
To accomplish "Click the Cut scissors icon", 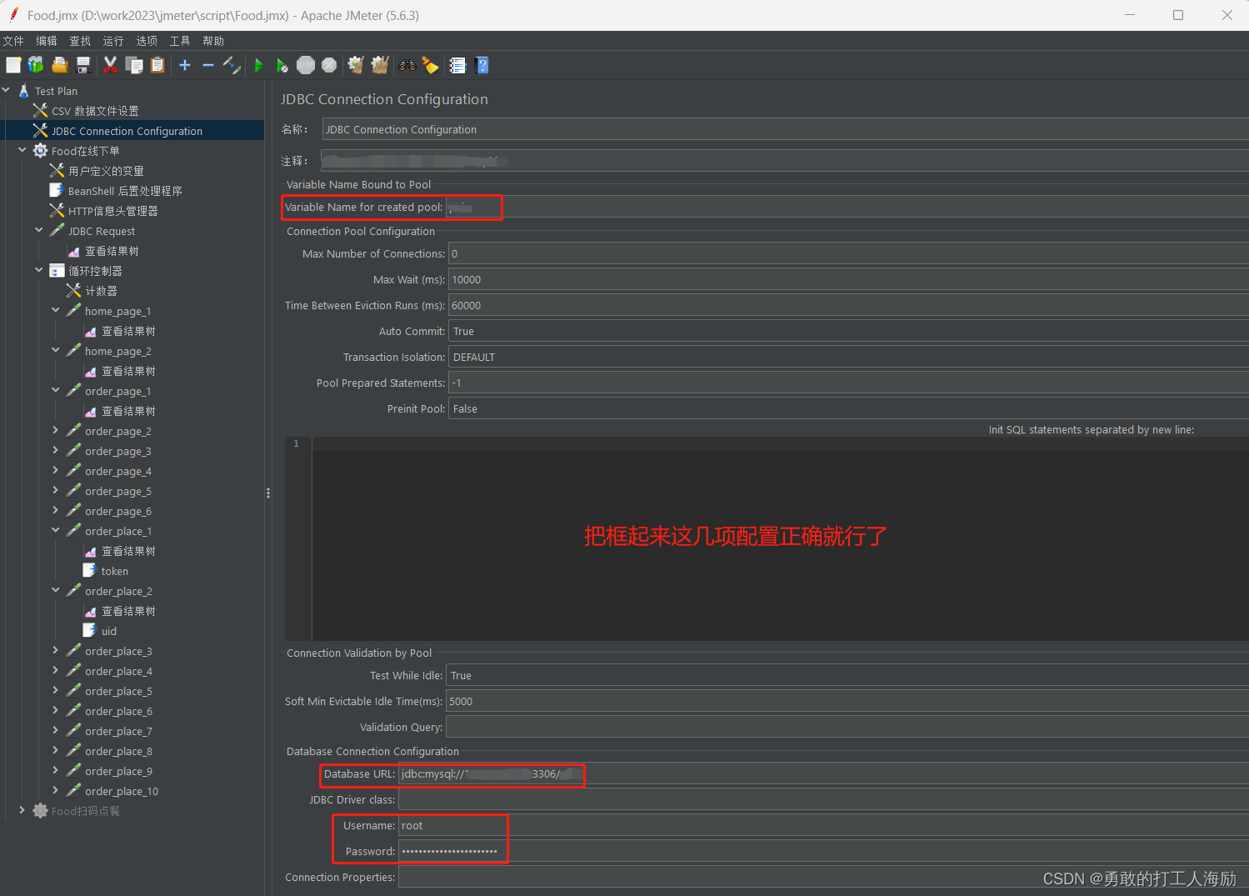I will (110, 65).
